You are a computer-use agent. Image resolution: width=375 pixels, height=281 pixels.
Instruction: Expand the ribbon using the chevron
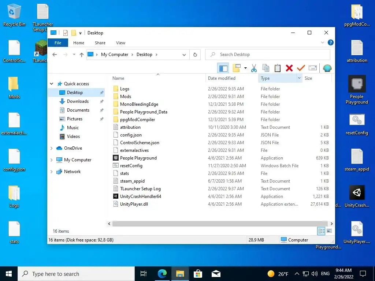click(x=322, y=42)
